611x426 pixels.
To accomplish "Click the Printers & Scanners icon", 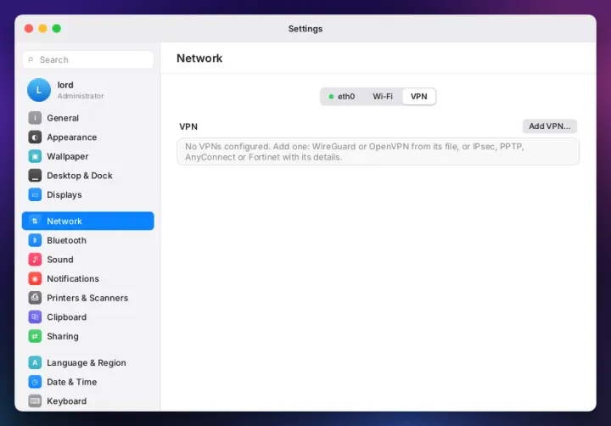I will pos(35,298).
